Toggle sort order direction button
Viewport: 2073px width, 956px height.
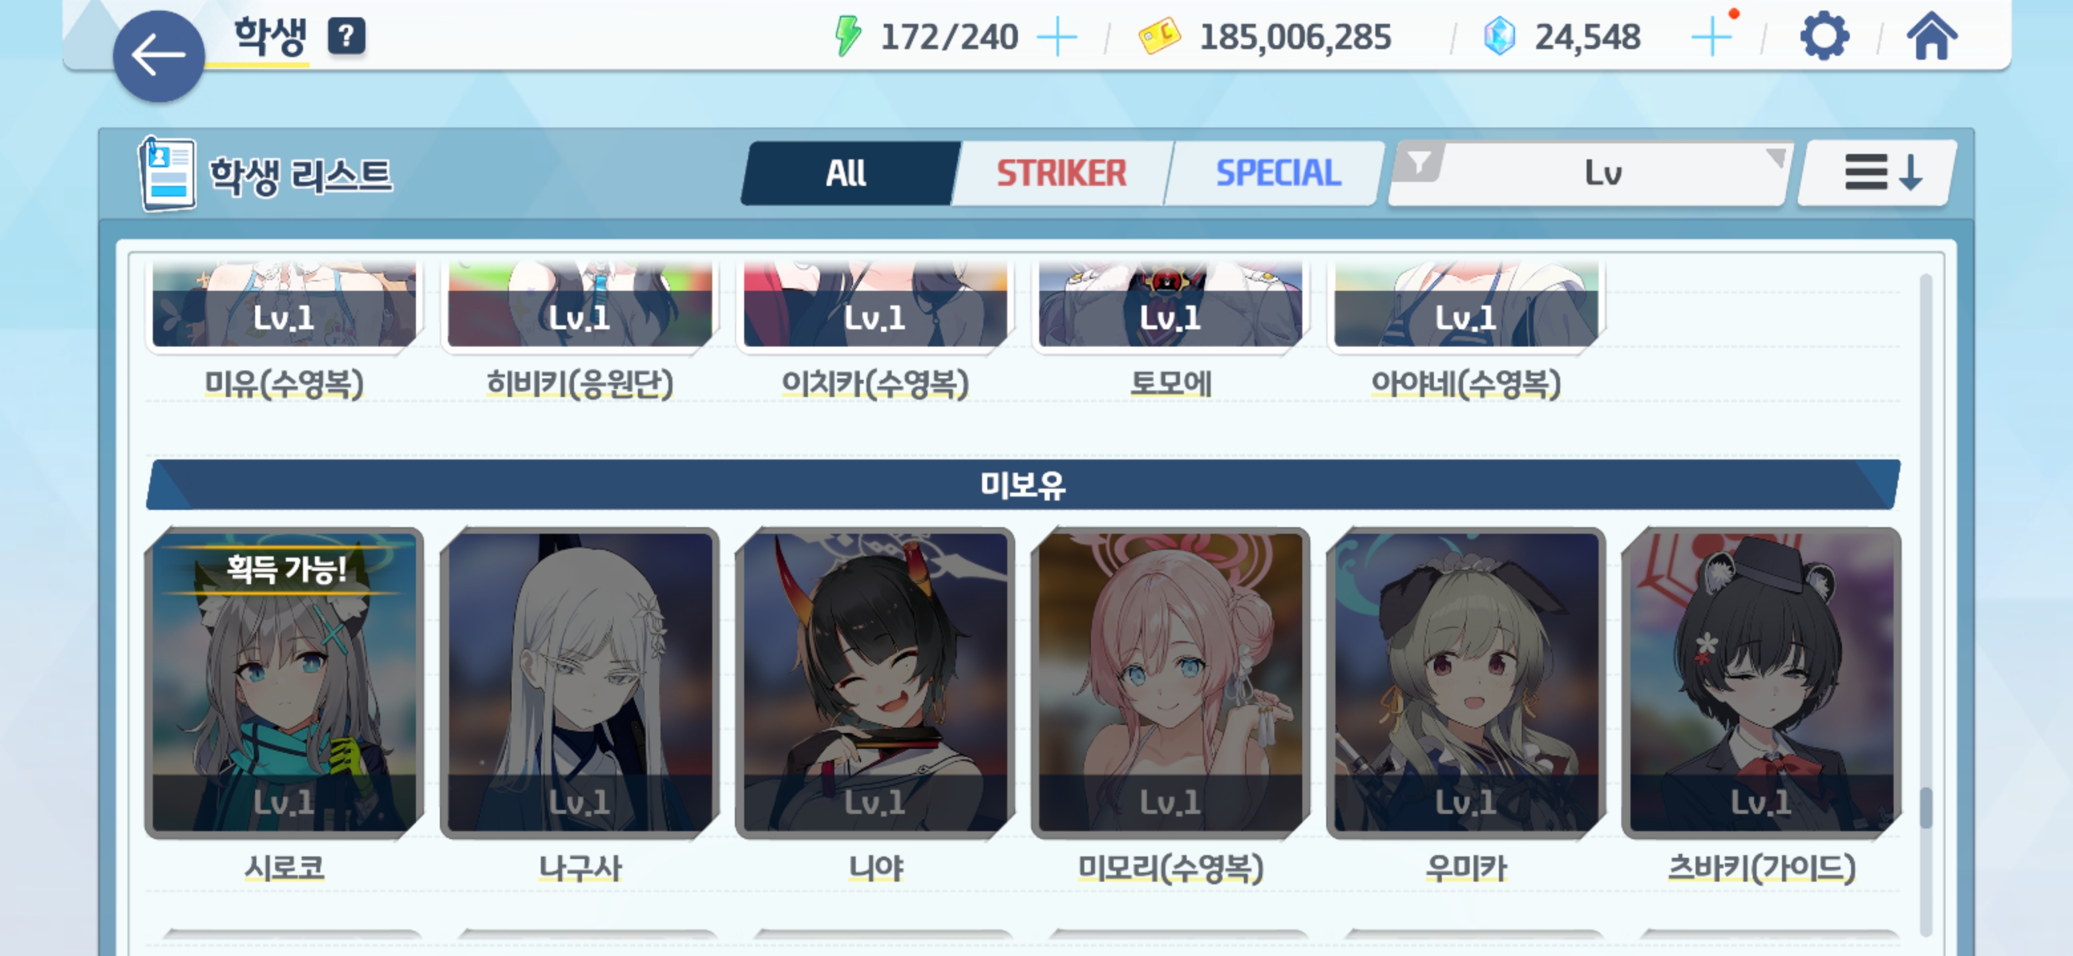click(x=1878, y=173)
